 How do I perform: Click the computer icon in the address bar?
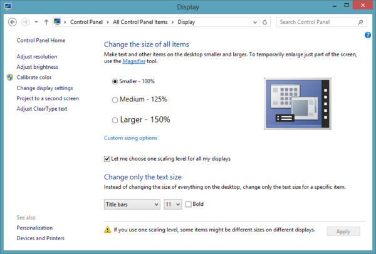57,22
